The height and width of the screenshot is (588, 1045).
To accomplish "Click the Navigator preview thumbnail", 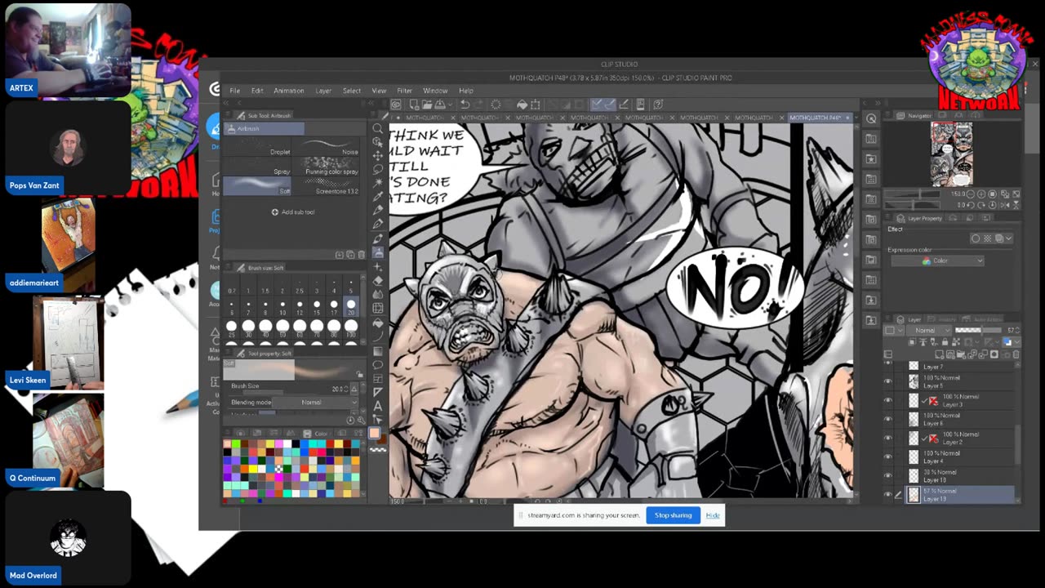I will click(952, 154).
